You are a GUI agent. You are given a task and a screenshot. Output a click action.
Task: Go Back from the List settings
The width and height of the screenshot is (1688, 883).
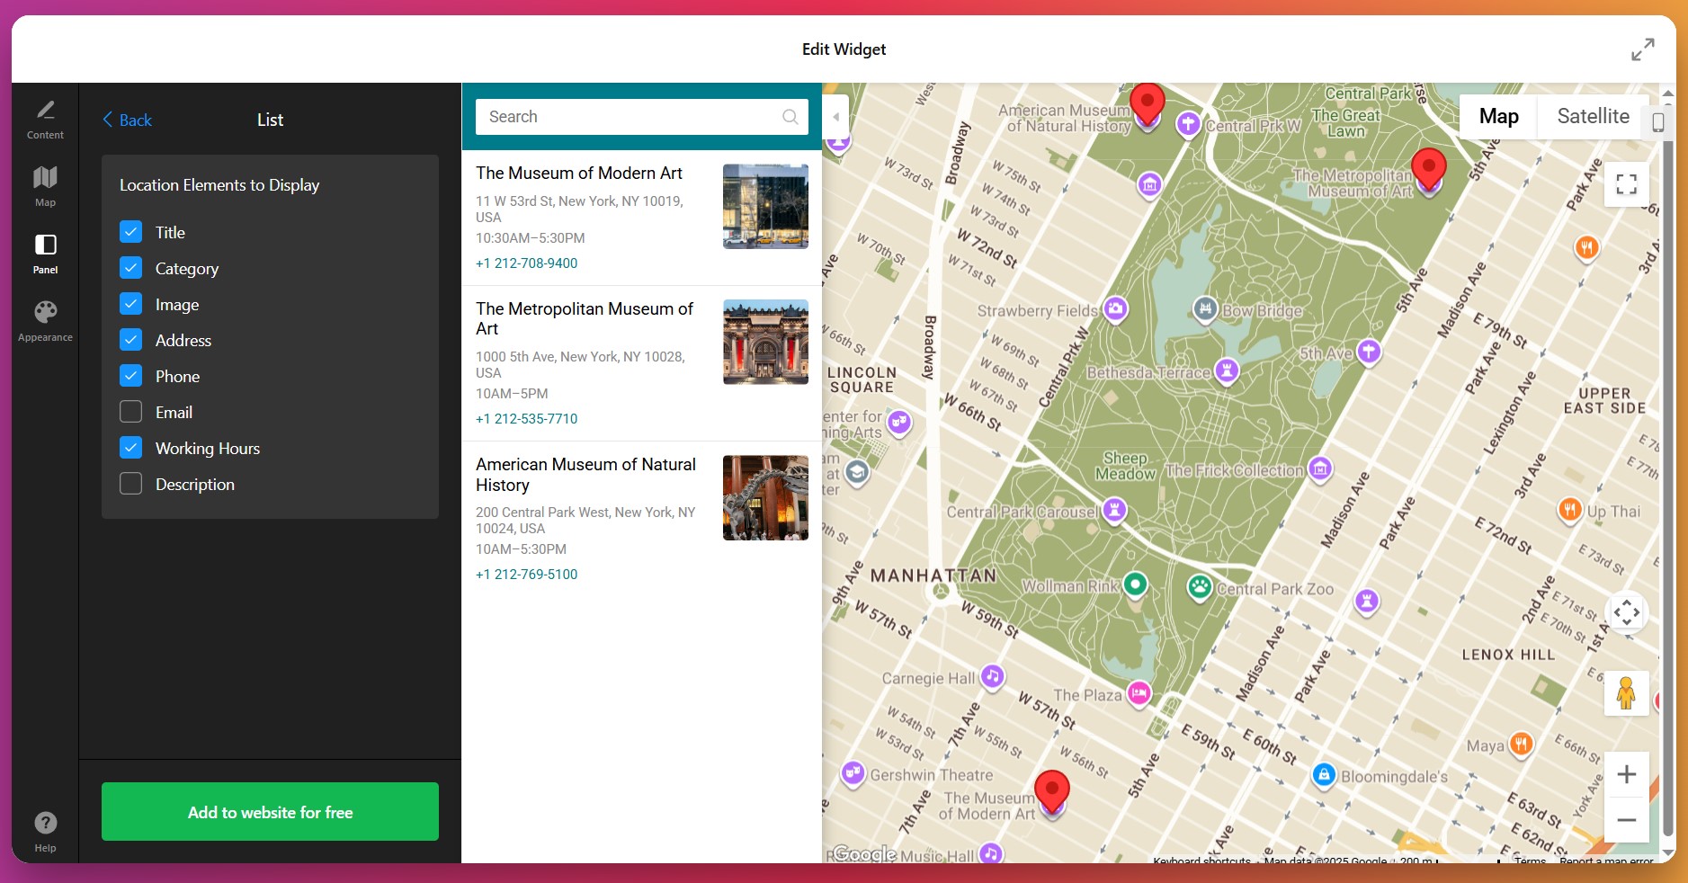click(127, 120)
